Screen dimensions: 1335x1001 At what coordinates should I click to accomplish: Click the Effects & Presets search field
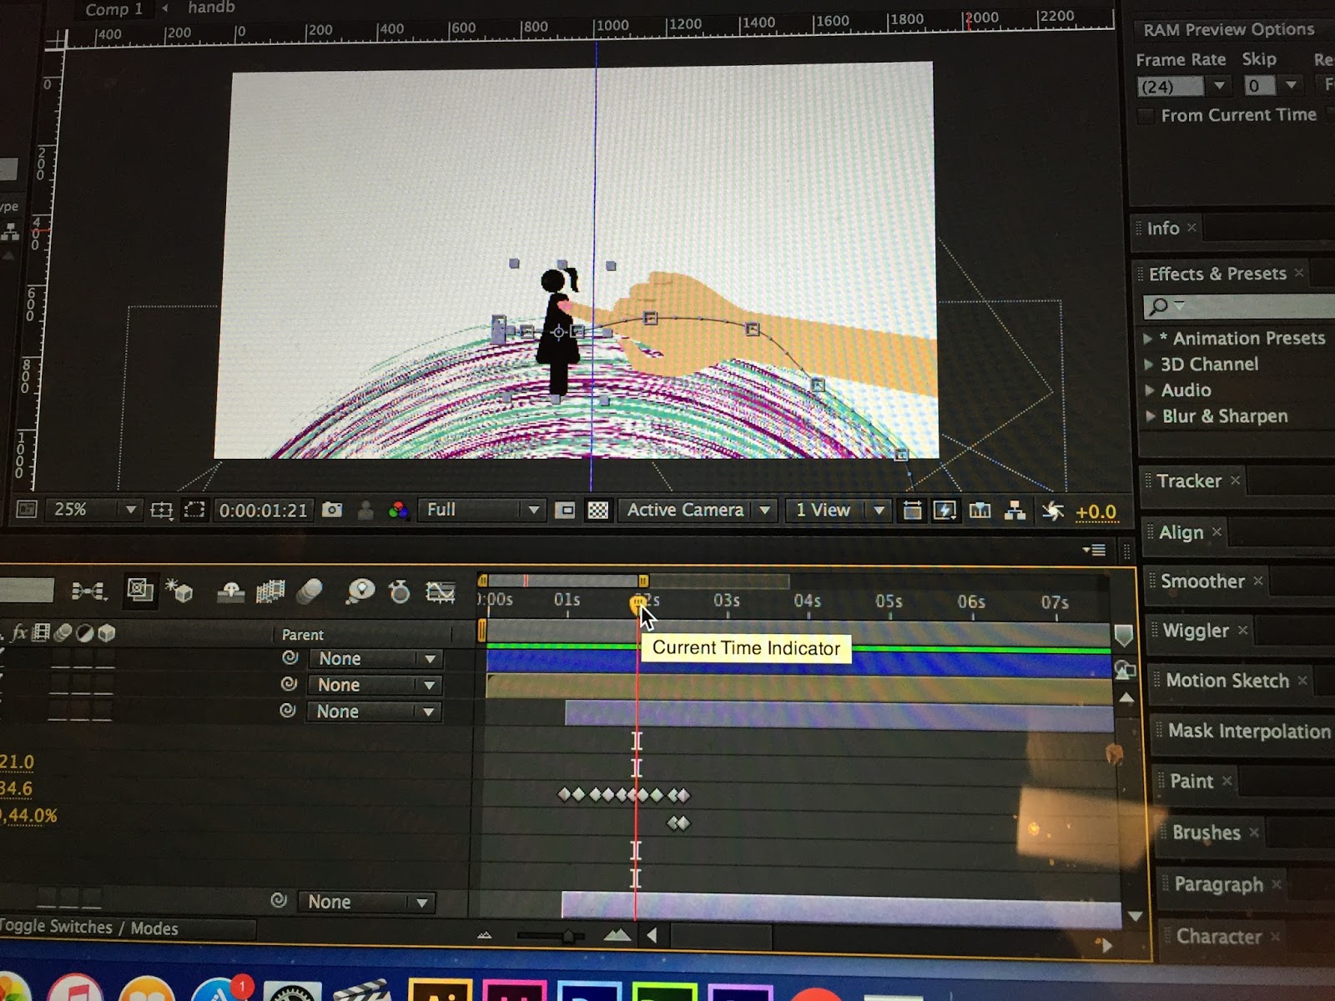[x=1239, y=306]
